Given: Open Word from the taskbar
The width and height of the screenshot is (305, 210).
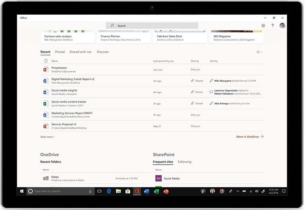Looking at the screenshot, I should coord(147,191).
